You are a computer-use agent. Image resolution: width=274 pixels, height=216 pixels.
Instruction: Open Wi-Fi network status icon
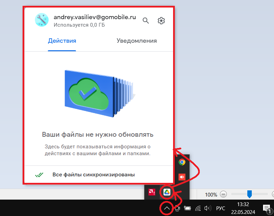pos(198,208)
